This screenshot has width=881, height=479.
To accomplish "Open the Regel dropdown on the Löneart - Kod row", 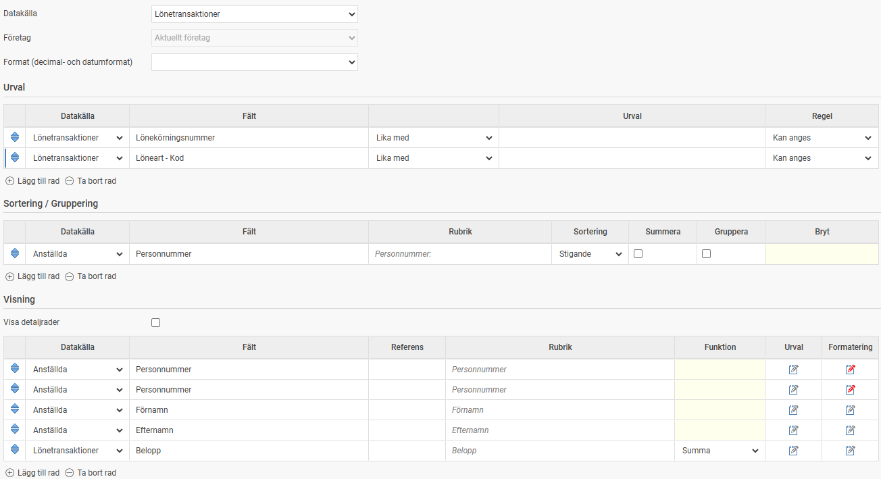I will (x=822, y=158).
